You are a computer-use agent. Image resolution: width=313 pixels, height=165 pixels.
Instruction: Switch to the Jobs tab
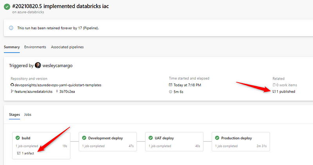[x=28, y=115]
